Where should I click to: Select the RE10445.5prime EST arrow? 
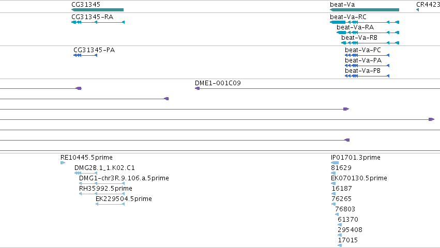(63, 163)
